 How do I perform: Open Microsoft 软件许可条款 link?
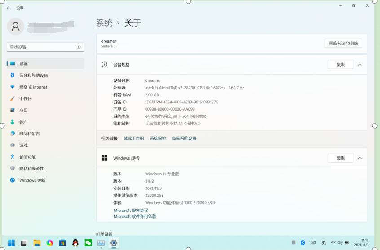pos(135,216)
